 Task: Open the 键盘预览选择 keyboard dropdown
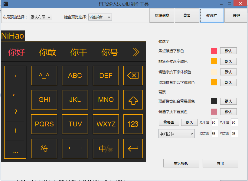click(x=100, y=17)
